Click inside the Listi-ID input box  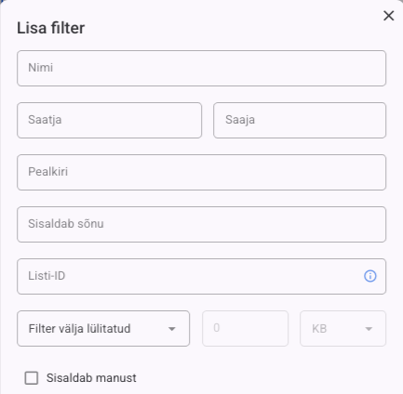[201, 276]
